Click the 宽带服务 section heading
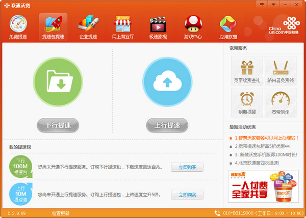The image size is (306, 218). (238, 48)
